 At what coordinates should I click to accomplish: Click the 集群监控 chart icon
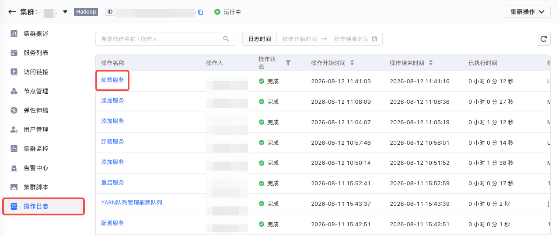14,149
